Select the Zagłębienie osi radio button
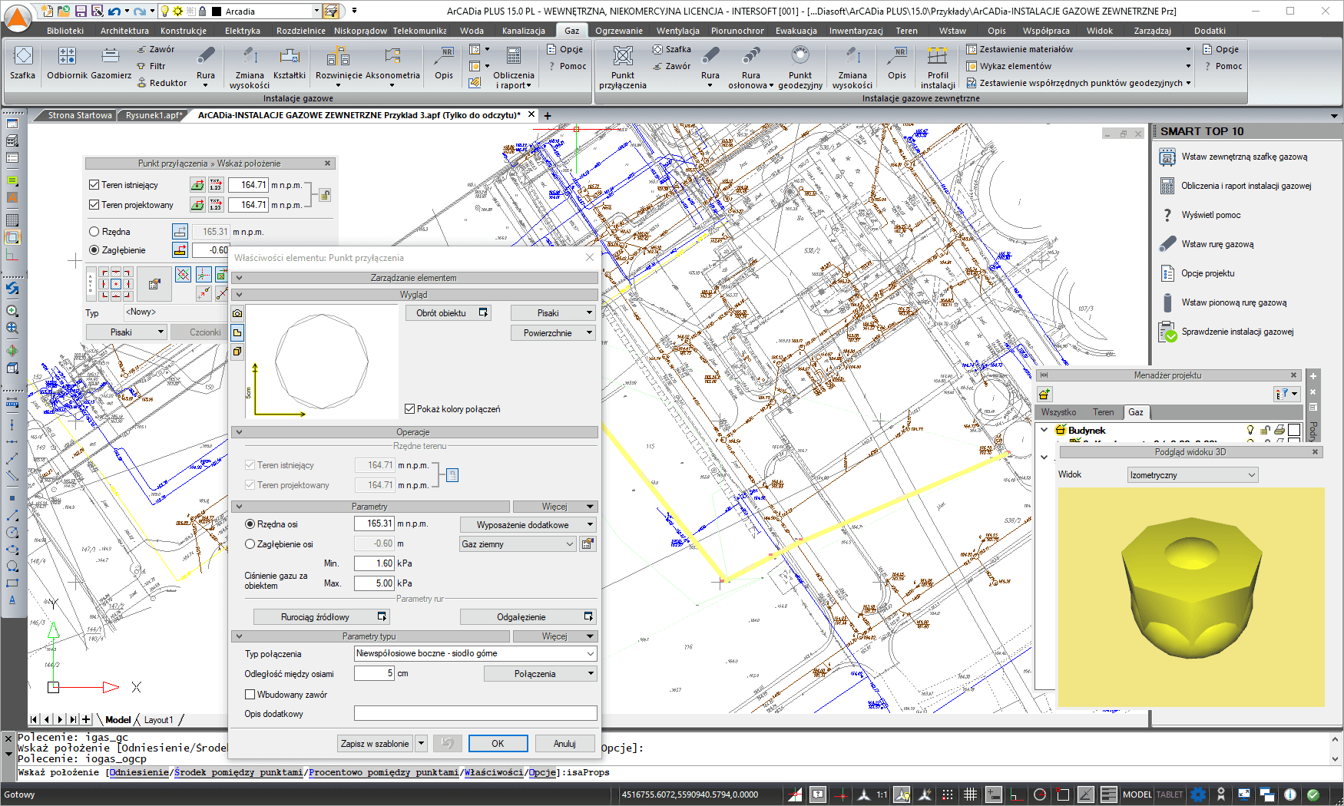Image resolution: width=1344 pixels, height=806 pixels. point(250,544)
